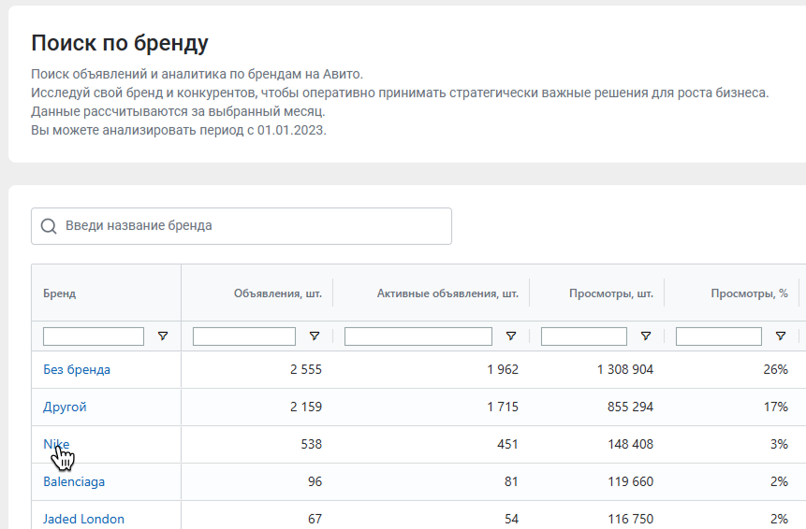Open the Jaded London brand link
This screenshot has width=806, height=529.
click(x=84, y=519)
